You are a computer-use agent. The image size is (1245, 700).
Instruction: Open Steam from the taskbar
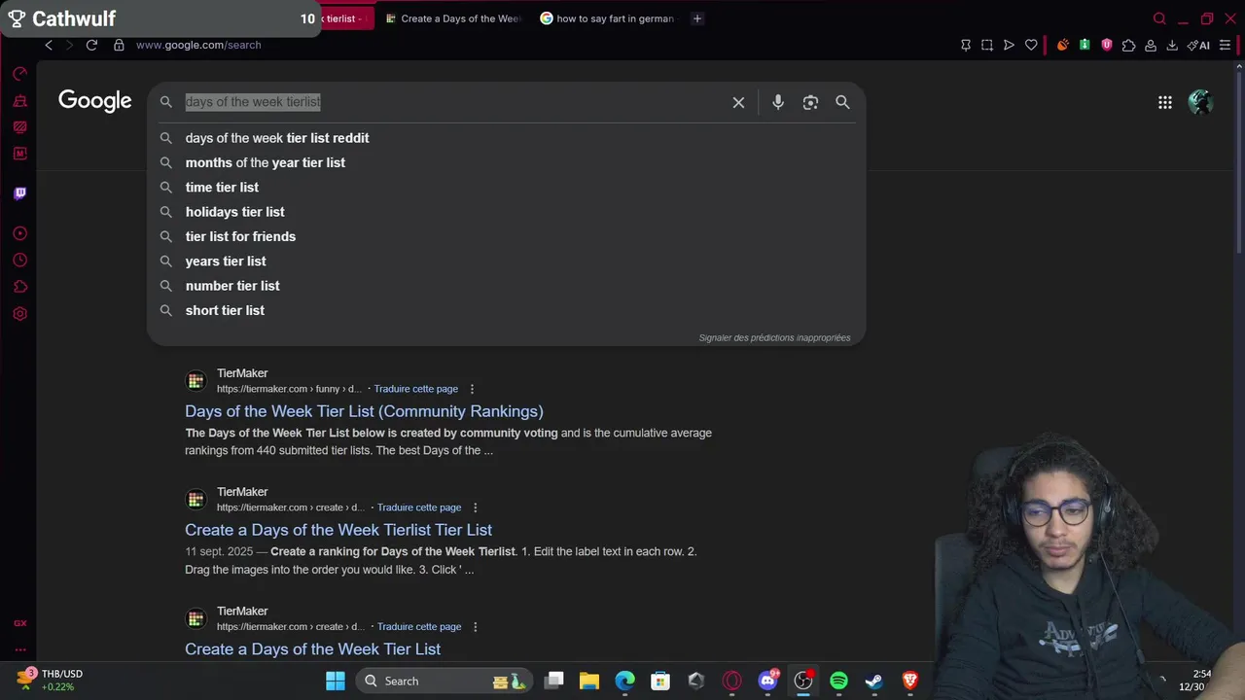[874, 681]
